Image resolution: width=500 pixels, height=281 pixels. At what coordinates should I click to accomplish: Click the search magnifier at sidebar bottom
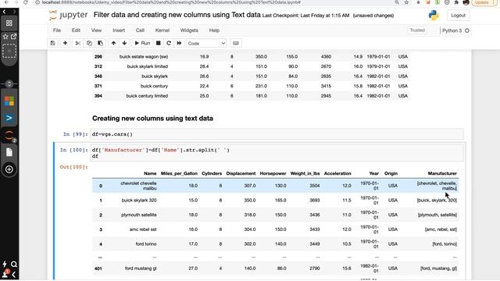(x=14, y=264)
